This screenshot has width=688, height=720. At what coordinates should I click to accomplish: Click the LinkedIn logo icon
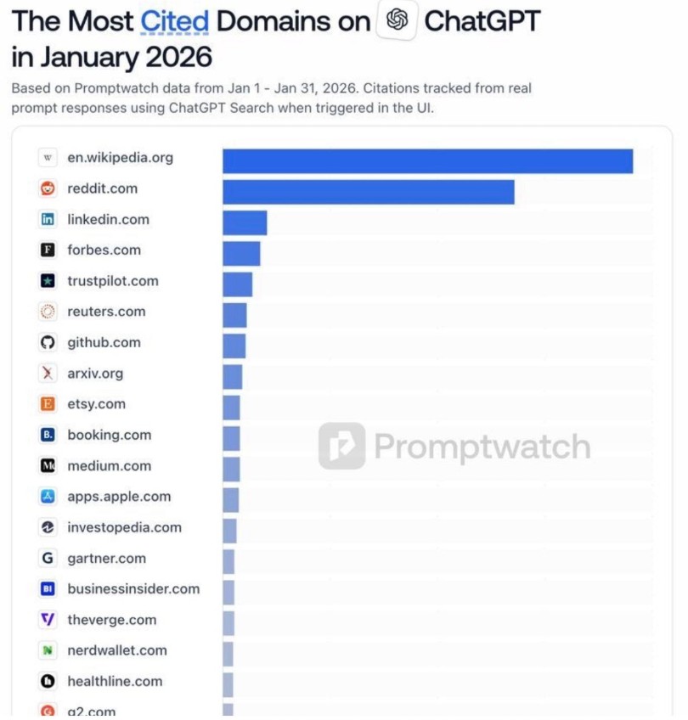pos(48,219)
